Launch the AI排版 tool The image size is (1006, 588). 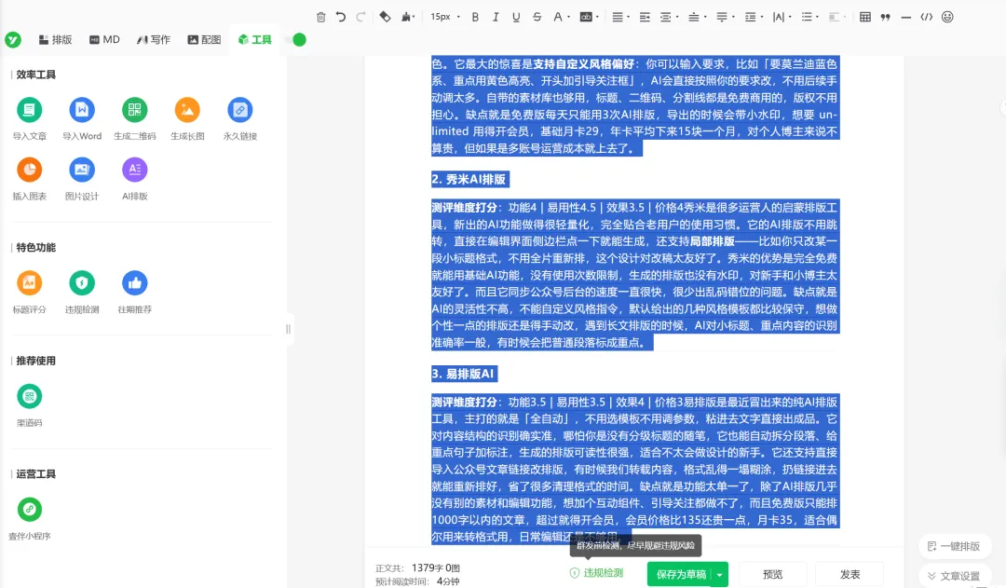tap(135, 179)
